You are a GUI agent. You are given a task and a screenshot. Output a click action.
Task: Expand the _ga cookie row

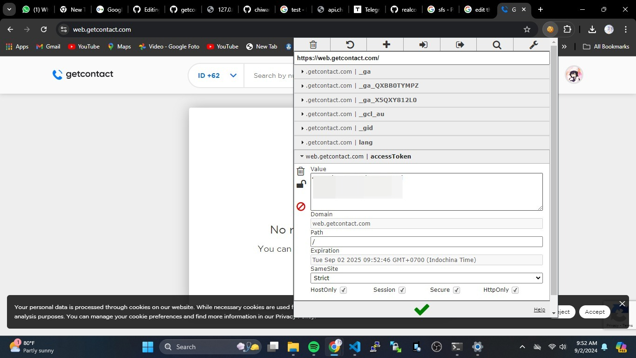pyautogui.click(x=422, y=72)
